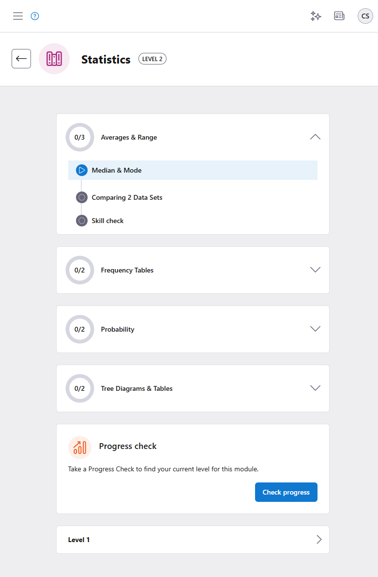The image size is (378, 577).
Task: Click the Progress check chart icon
Action: pos(80,447)
